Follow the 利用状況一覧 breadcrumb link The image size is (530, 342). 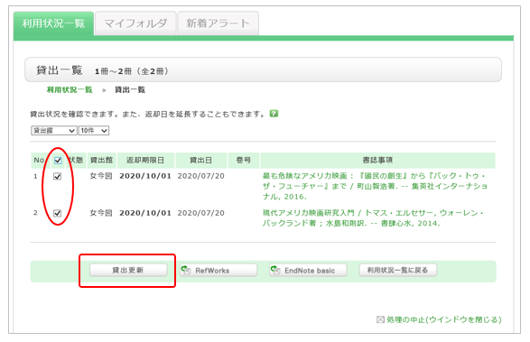(x=70, y=89)
